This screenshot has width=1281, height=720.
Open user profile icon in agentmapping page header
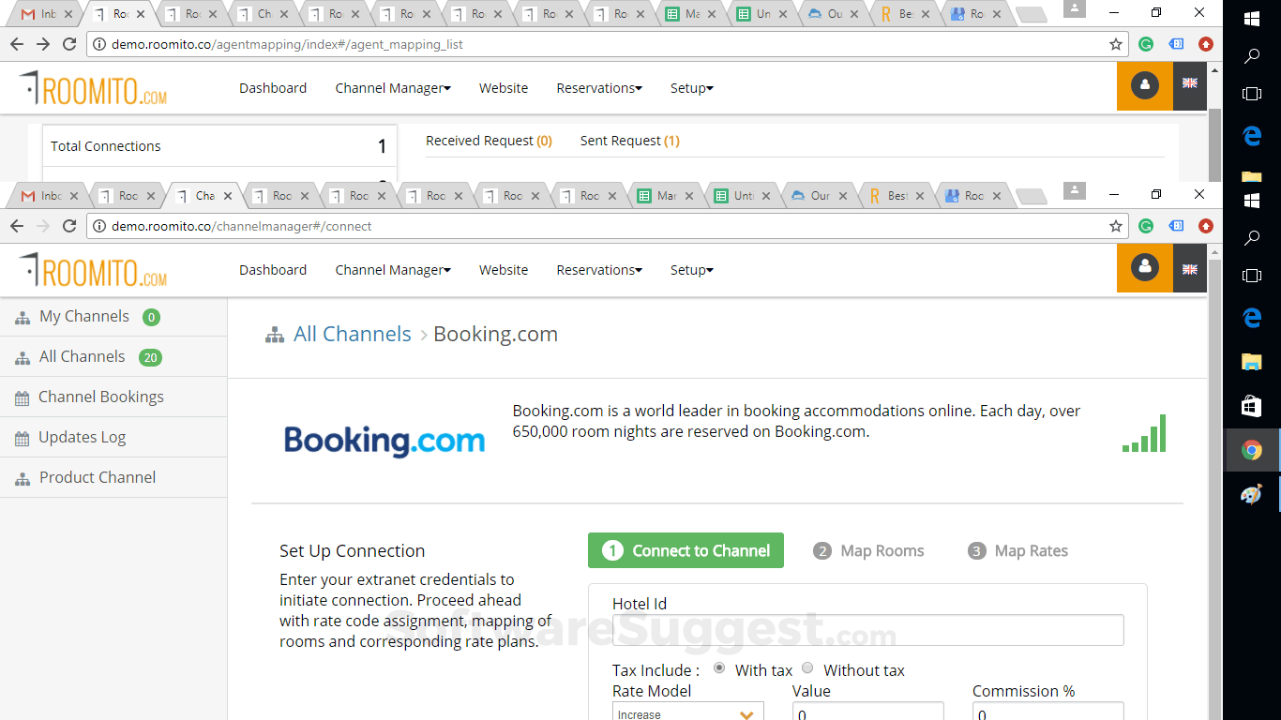(x=1145, y=86)
